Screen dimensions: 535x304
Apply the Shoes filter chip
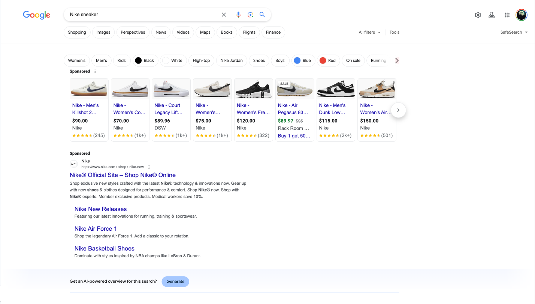click(259, 61)
